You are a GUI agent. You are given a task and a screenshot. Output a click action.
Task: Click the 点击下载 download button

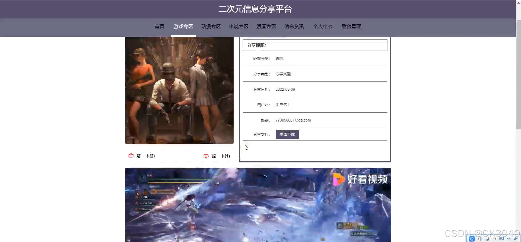pos(287,134)
